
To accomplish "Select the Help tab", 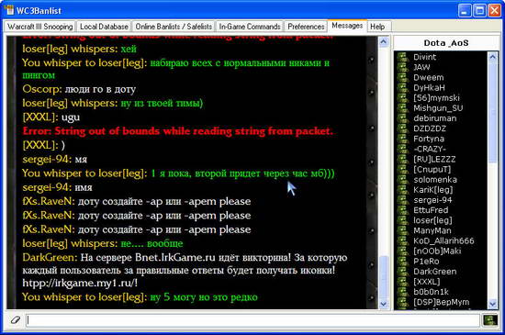I will 377,27.
